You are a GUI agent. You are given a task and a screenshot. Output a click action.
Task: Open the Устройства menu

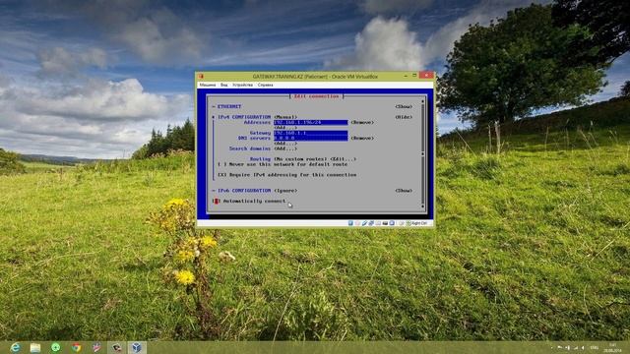click(x=243, y=86)
